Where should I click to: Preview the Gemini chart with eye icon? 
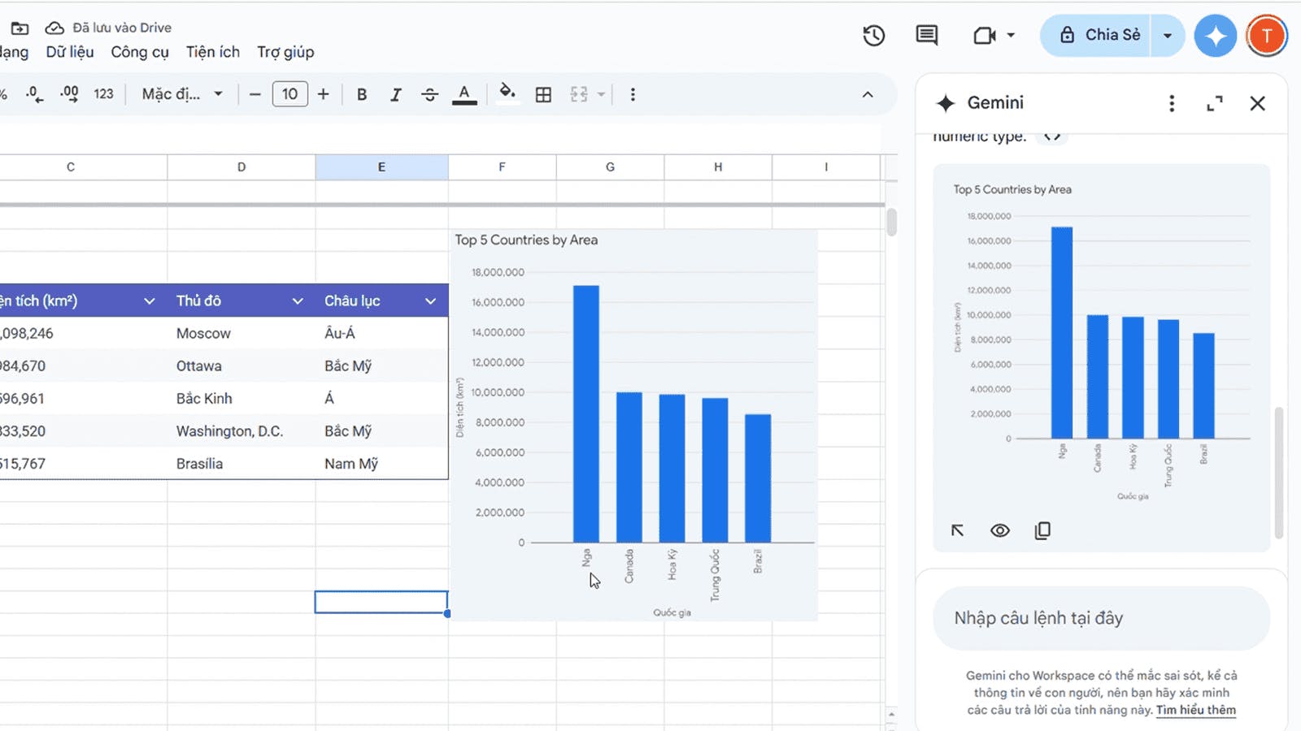click(x=999, y=530)
